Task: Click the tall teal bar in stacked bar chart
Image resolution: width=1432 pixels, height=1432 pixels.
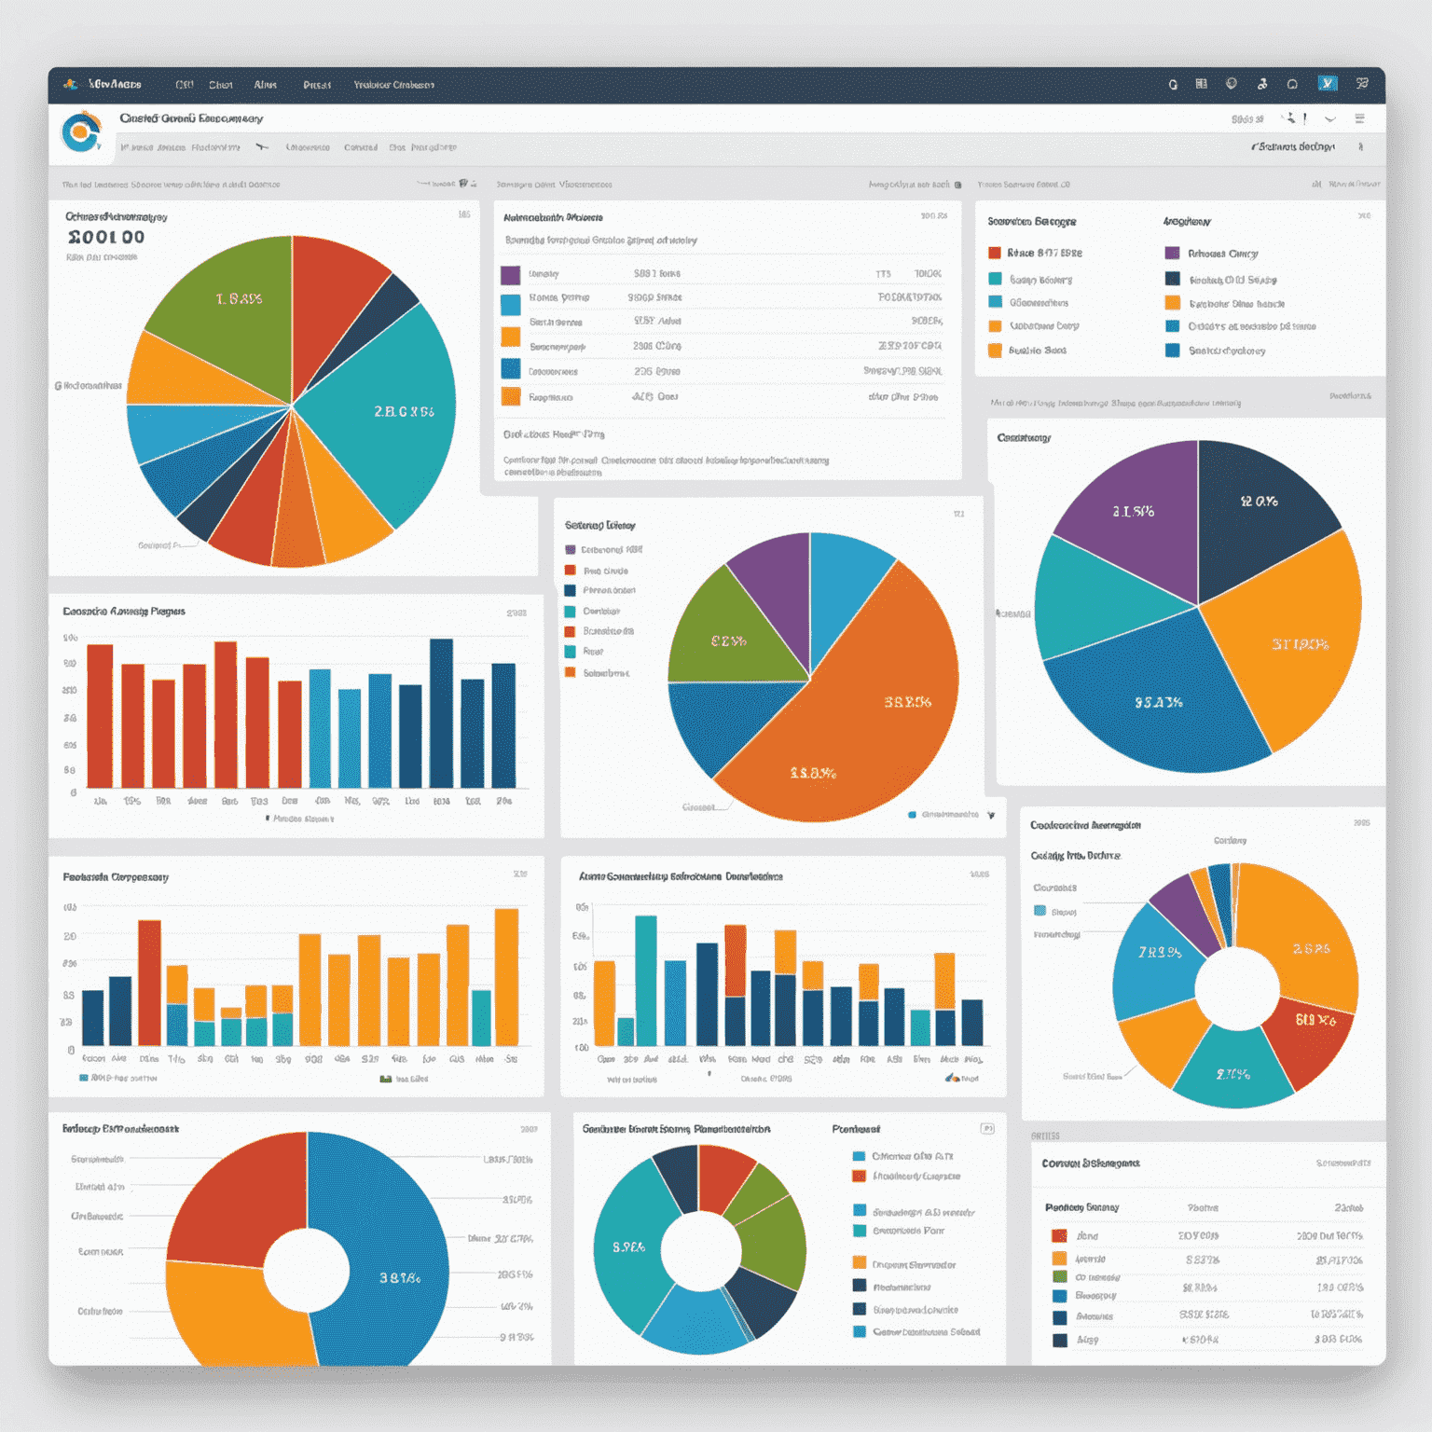Action: (646, 980)
